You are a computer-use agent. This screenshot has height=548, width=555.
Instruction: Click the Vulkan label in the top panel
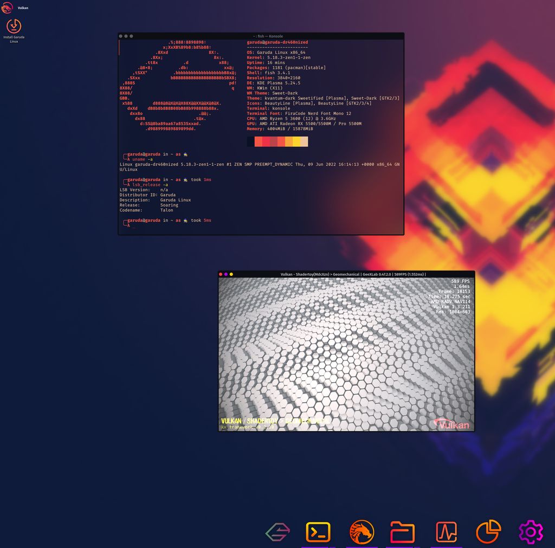point(23,8)
